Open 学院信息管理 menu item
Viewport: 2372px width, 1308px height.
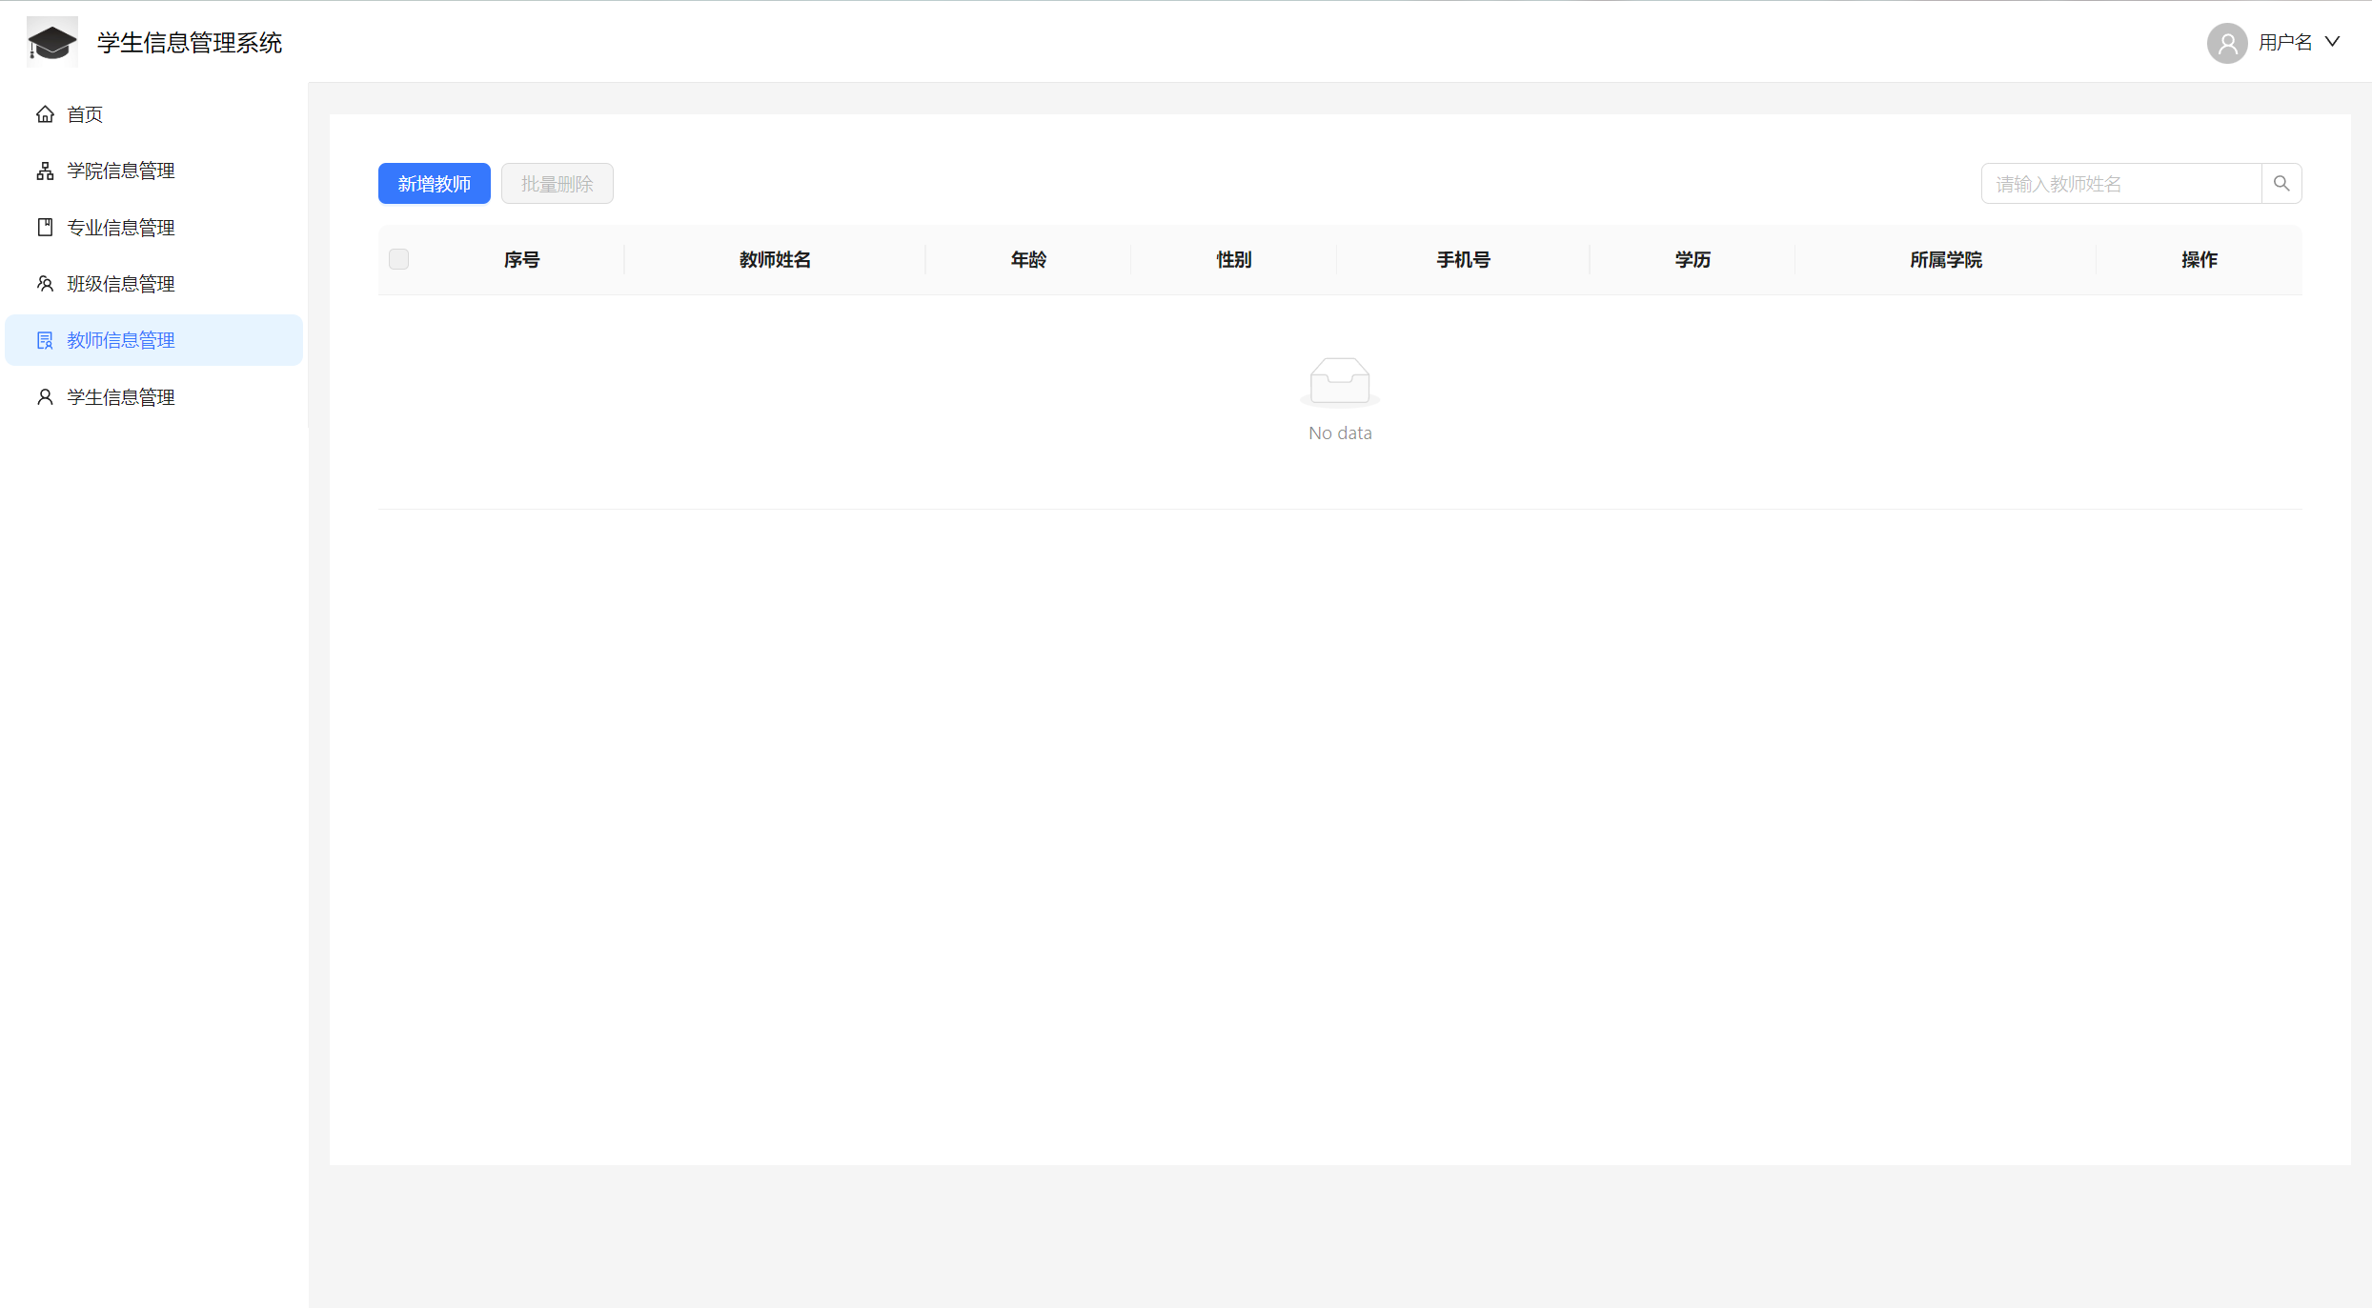point(121,171)
